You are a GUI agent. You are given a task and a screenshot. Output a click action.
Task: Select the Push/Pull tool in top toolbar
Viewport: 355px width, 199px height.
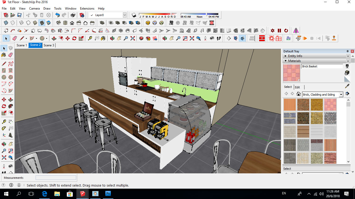(x=54, y=38)
